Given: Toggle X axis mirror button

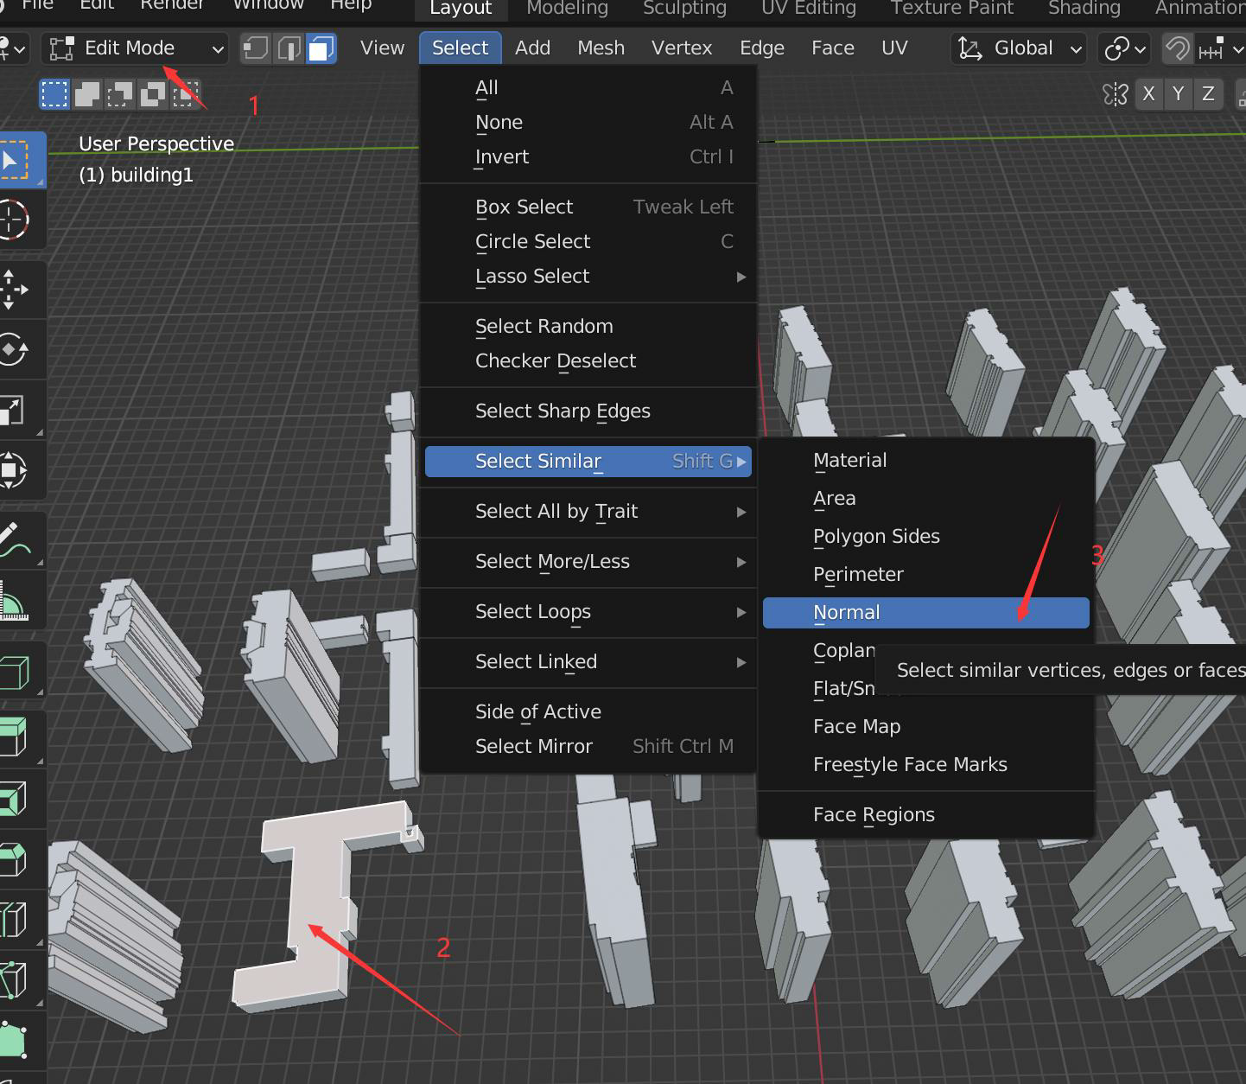Looking at the screenshot, I should click(1148, 93).
